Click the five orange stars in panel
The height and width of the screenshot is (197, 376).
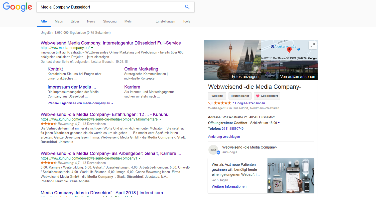click(x=222, y=103)
